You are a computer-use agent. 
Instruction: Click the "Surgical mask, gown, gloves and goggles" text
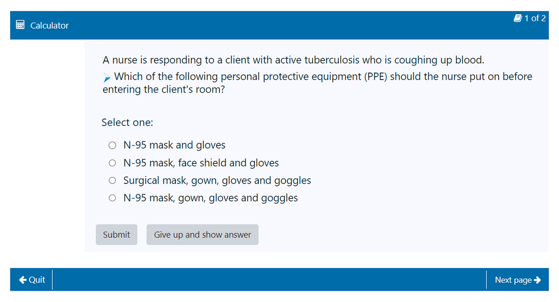[x=217, y=180]
